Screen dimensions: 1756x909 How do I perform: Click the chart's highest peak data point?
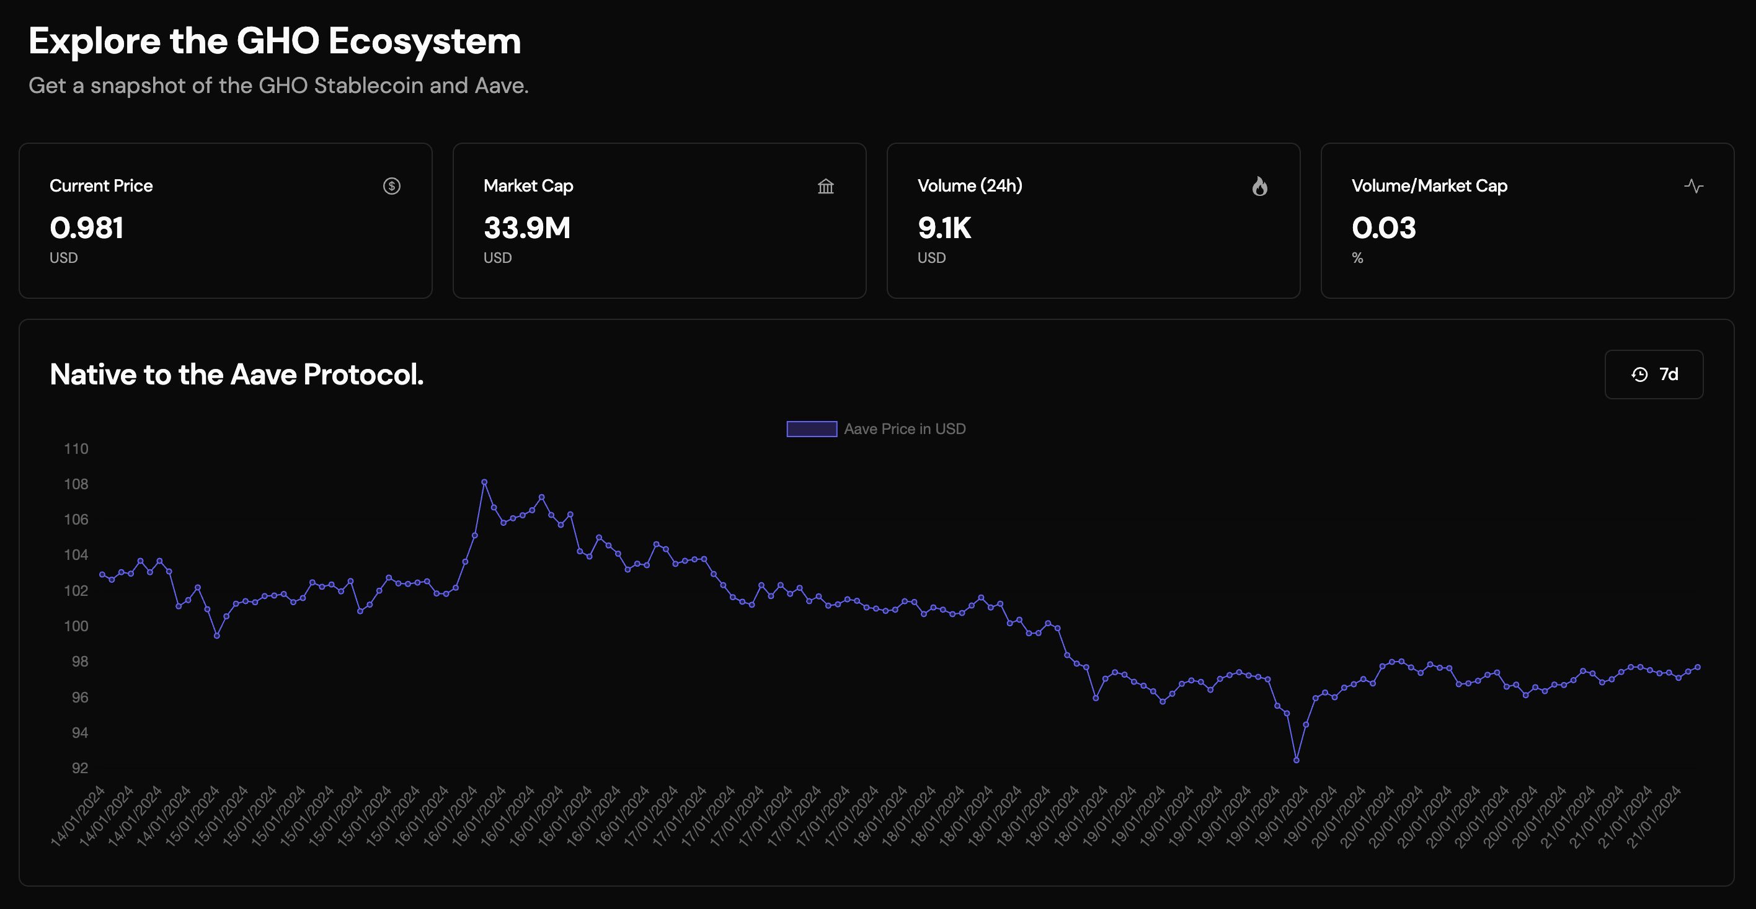[x=484, y=482]
